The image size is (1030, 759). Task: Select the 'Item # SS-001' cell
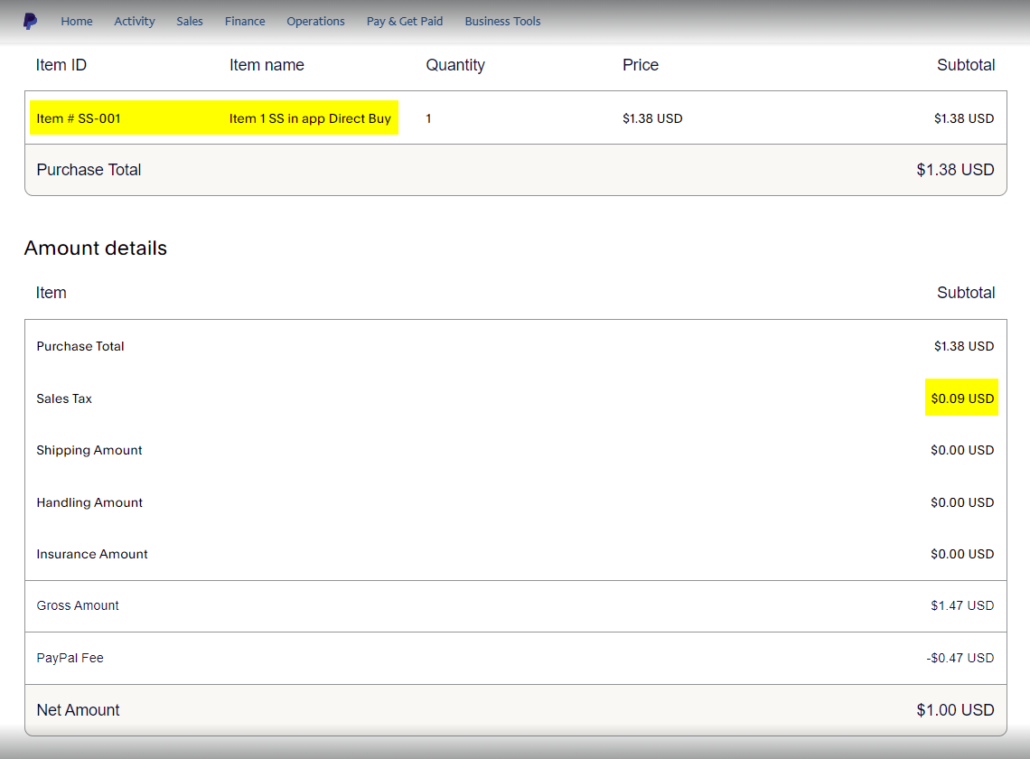click(x=79, y=118)
